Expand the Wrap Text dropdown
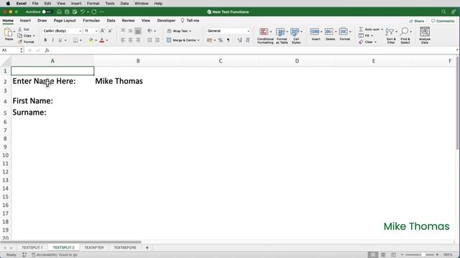 click(190, 31)
